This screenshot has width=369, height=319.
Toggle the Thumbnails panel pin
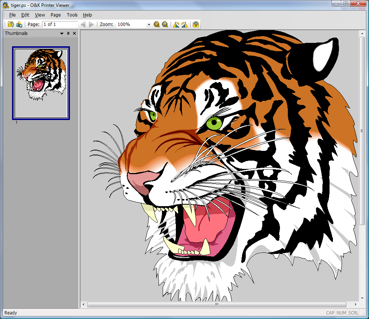click(x=68, y=33)
